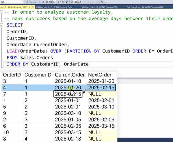Click Specify Values for Template Parameters icon

(102, 2)
